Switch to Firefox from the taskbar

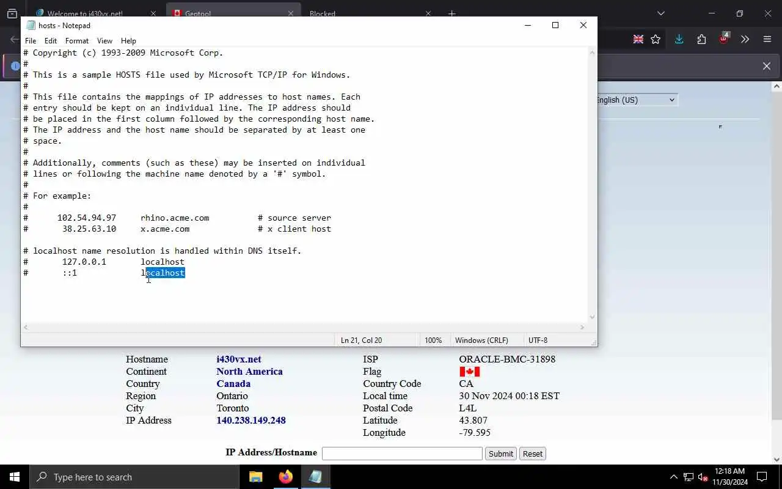285,477
